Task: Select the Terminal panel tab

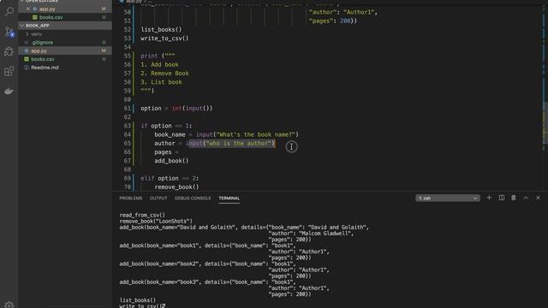Action: (x=229, y=198)
